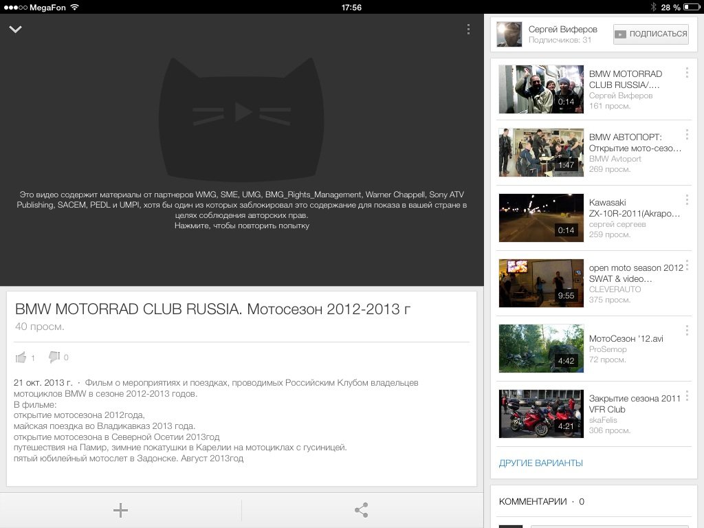The height and width of the screenshot is (528, 704).
Task: Open options menu for Закрытие сезона 2011
Action: tap(686, 396)
